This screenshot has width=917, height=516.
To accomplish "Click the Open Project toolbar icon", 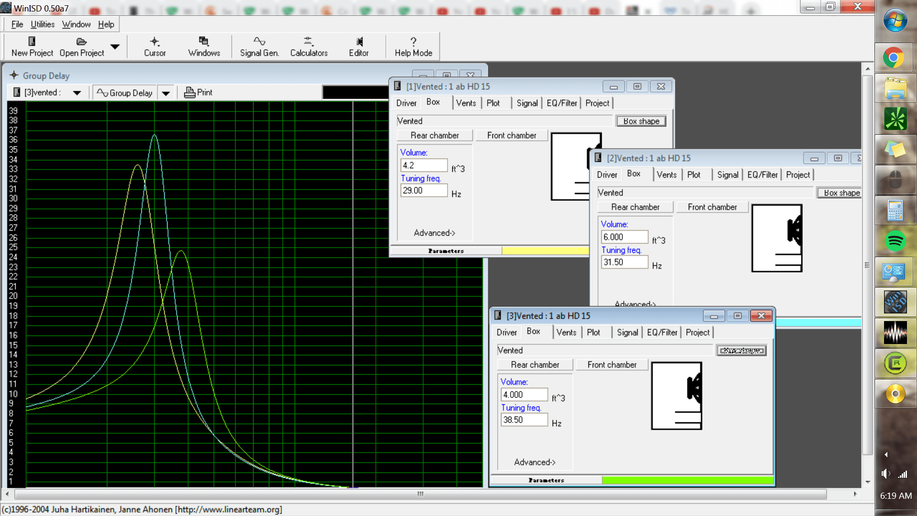I will (82, 46).
